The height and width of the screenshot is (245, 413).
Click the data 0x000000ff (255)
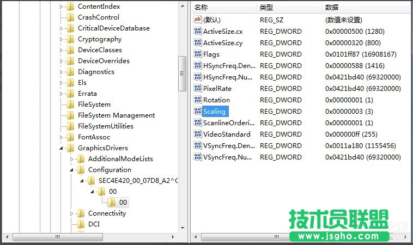[x=351, y=134]
